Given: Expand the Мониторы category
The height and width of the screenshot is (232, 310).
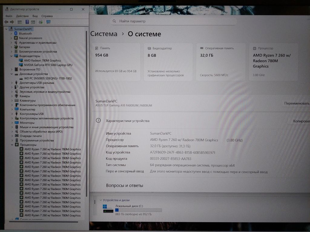Looking at the screenshot, I should pyautogui.click(x=12, y=123).
